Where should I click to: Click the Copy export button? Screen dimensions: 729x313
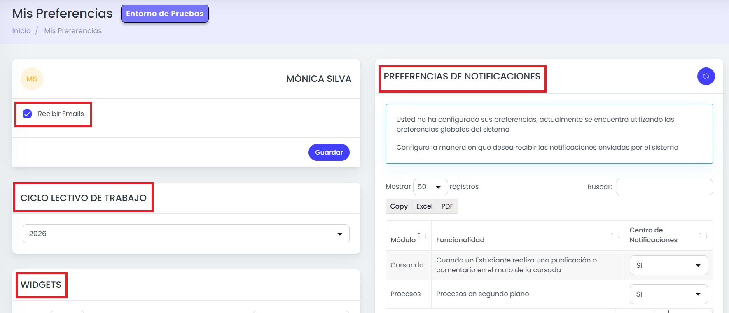click(x=399, y=206)
